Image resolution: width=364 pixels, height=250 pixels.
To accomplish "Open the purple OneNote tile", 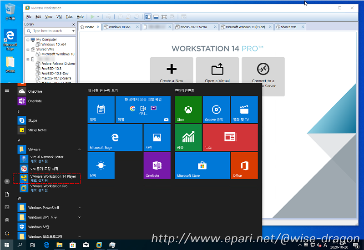I will click(157, 165).
